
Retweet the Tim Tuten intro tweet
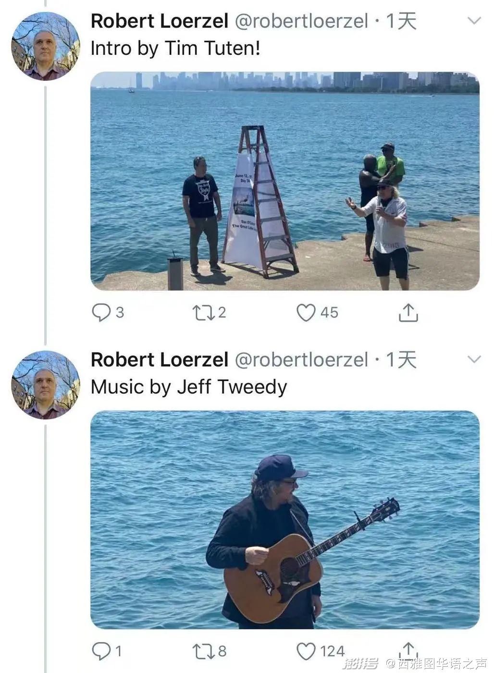click(x=201, y=313)
